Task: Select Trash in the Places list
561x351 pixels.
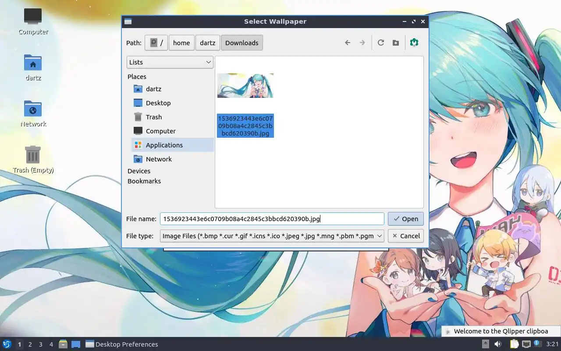Action: click(x=172, y=117)
